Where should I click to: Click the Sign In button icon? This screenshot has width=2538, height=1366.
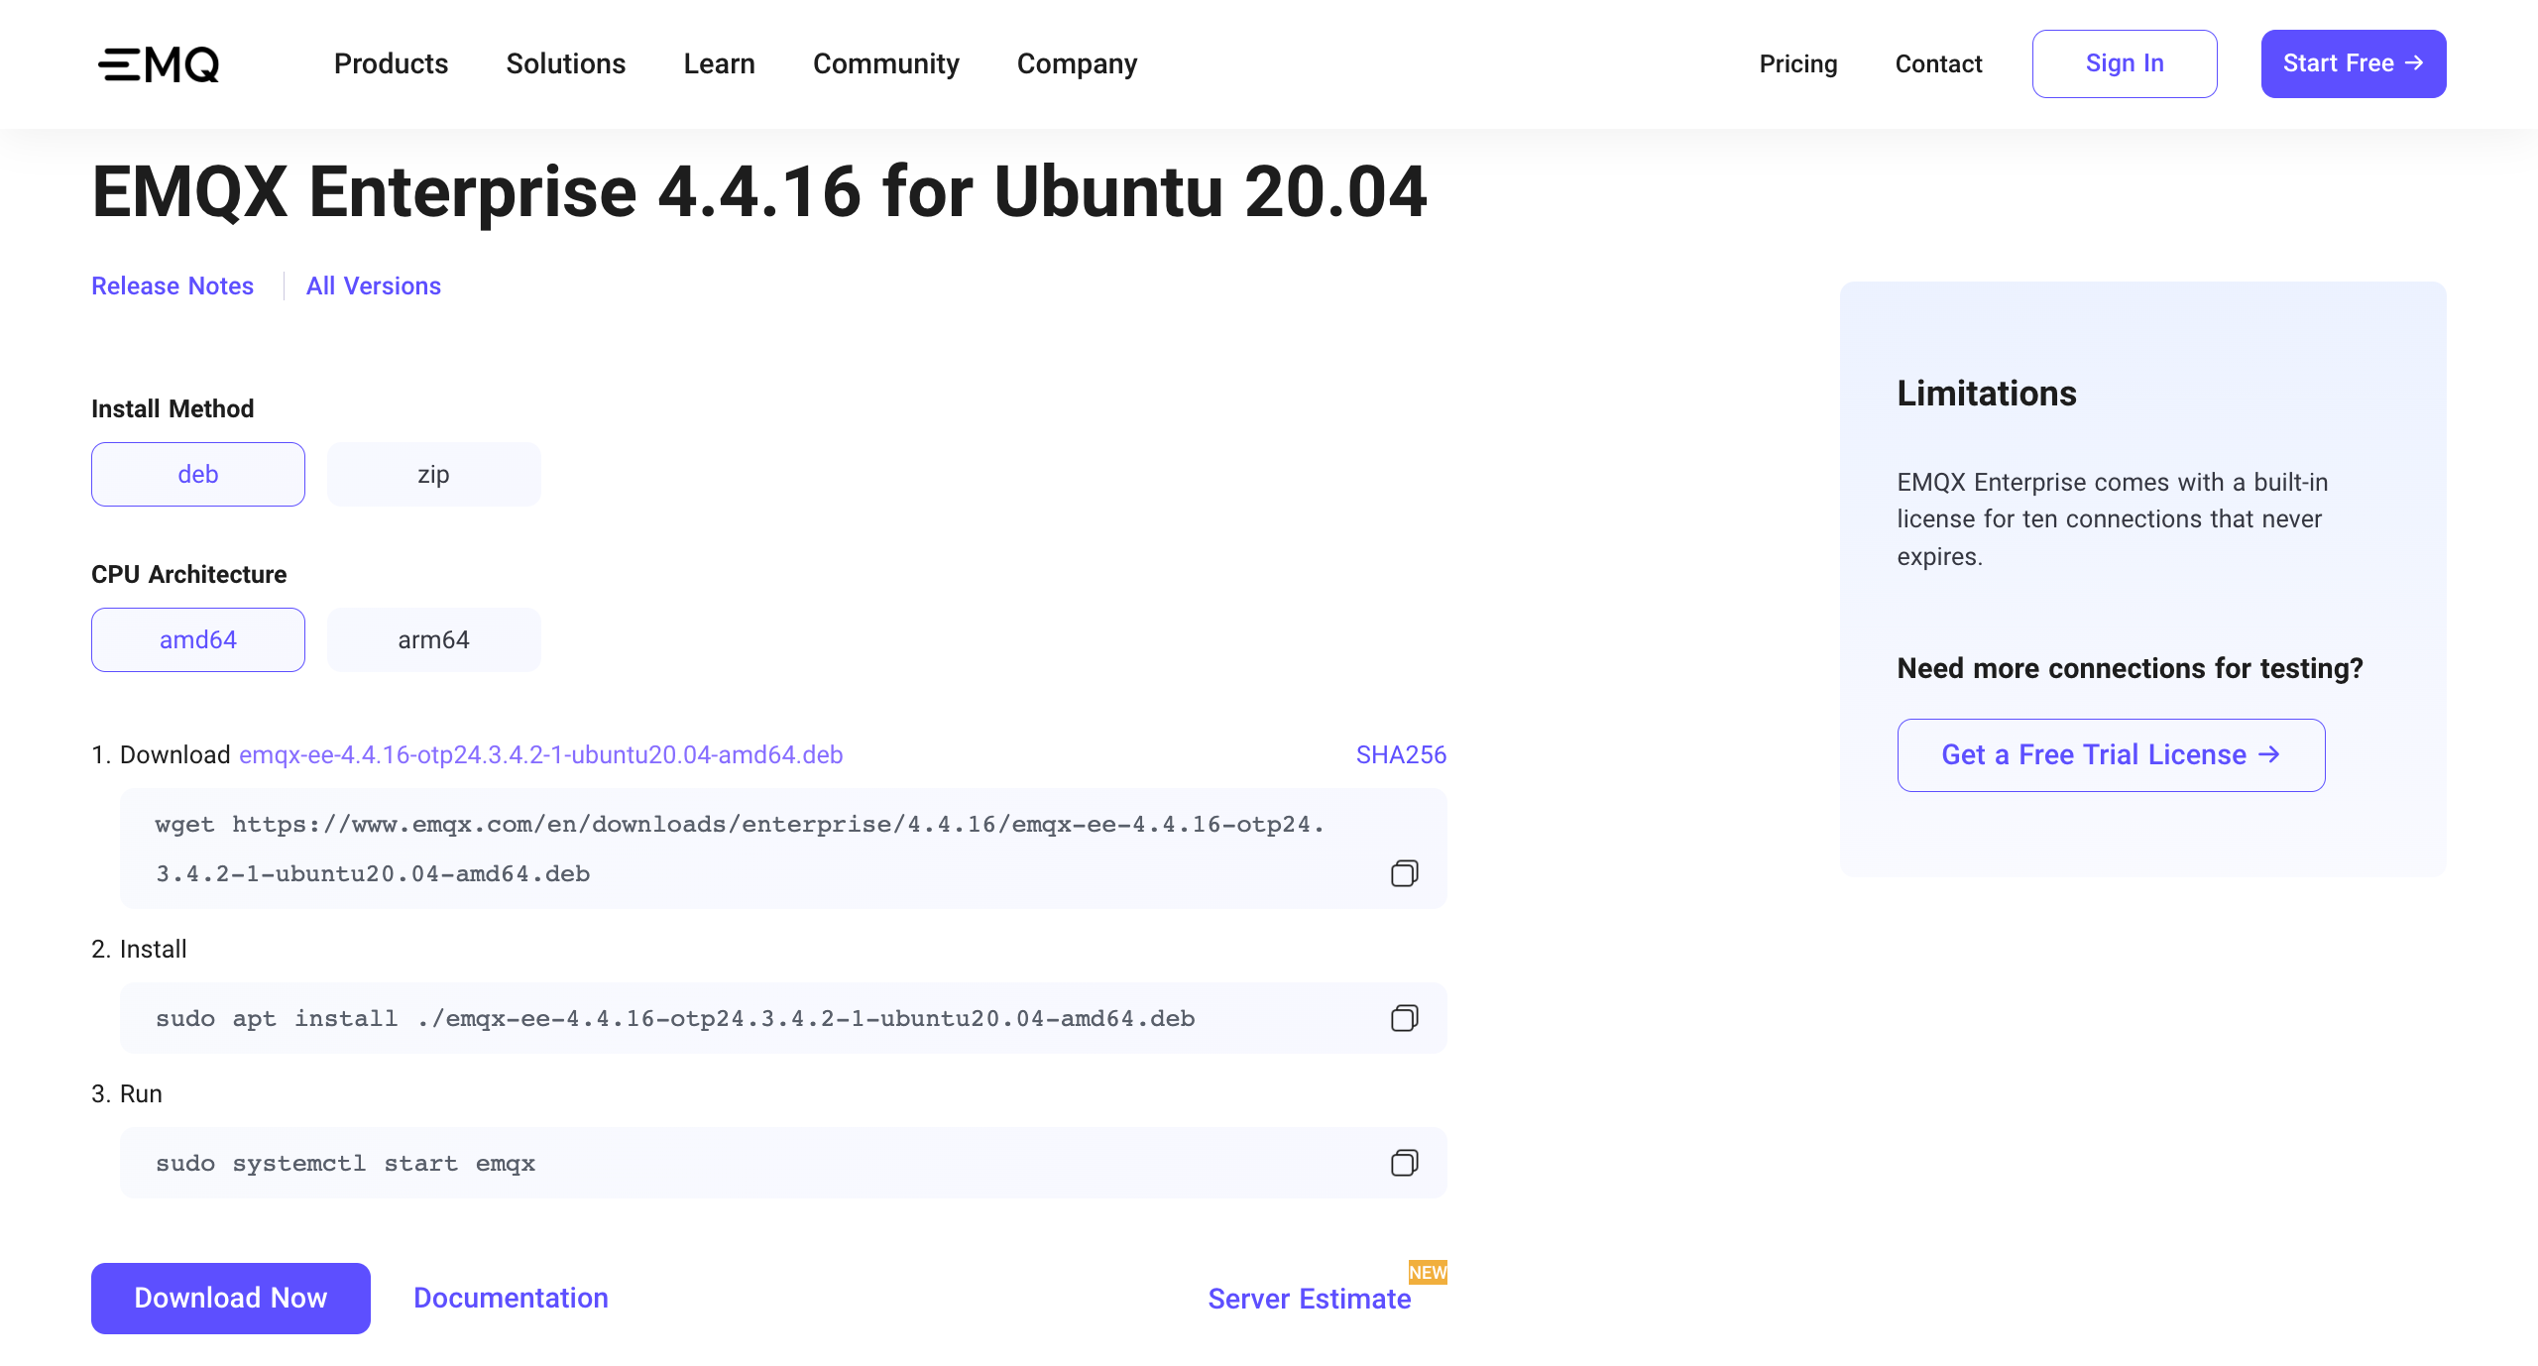[2125, 63]
